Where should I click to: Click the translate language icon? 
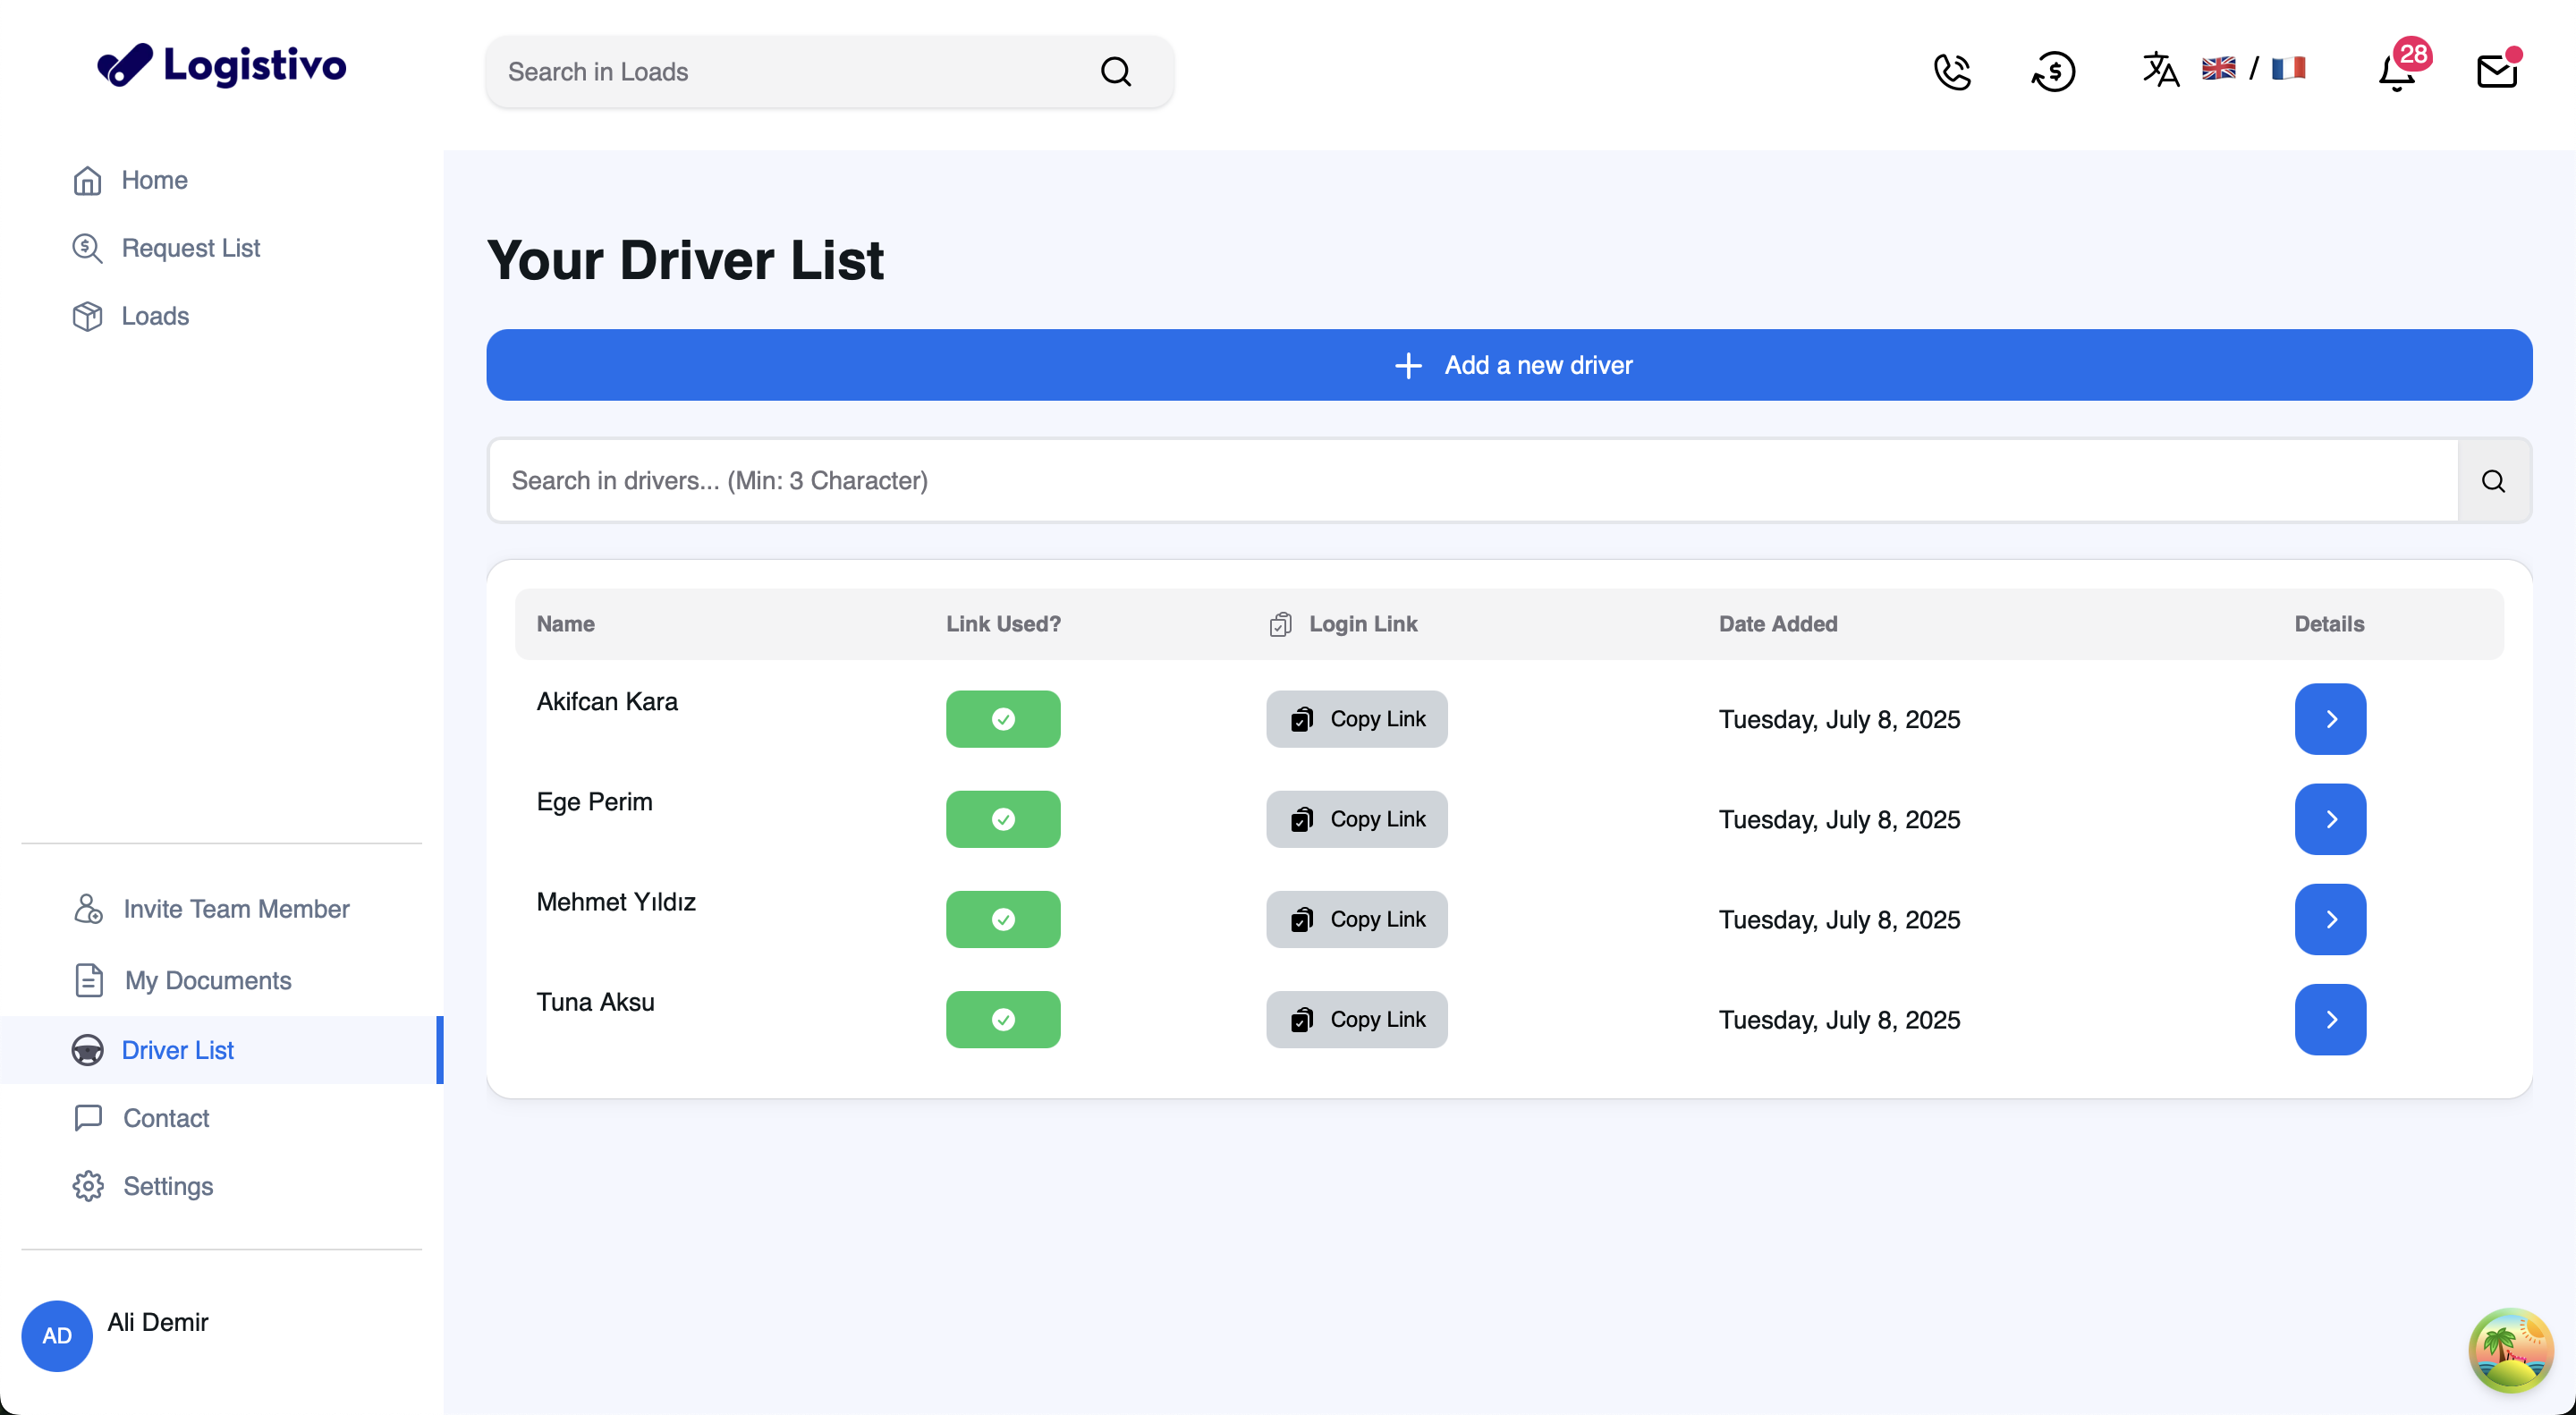(2160, 69)
